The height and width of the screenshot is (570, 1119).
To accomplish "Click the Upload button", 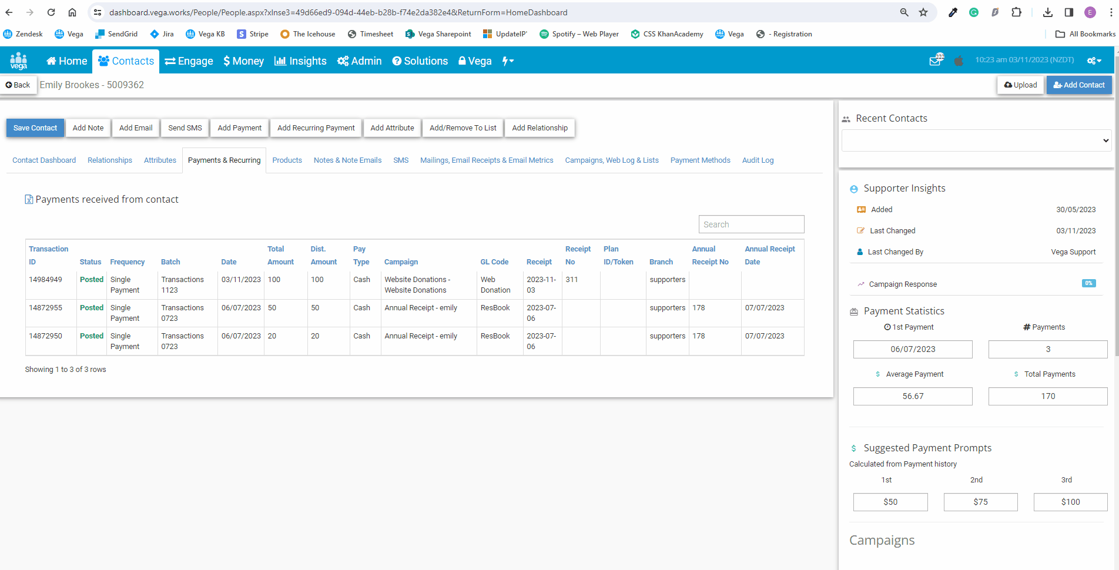I will coord(1021,85).
